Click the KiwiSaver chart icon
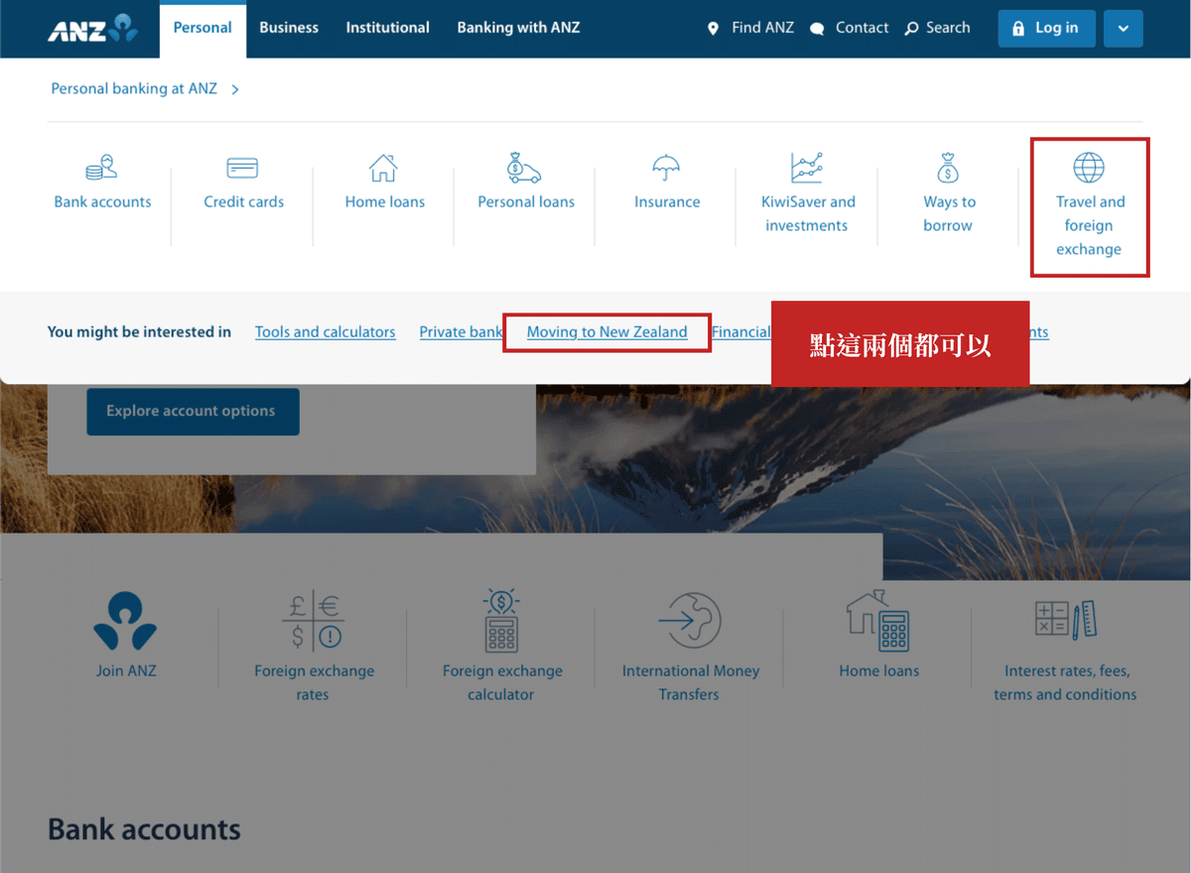Screen dimensions: 1191x873 pyautogui.click(x=807, y=168)
